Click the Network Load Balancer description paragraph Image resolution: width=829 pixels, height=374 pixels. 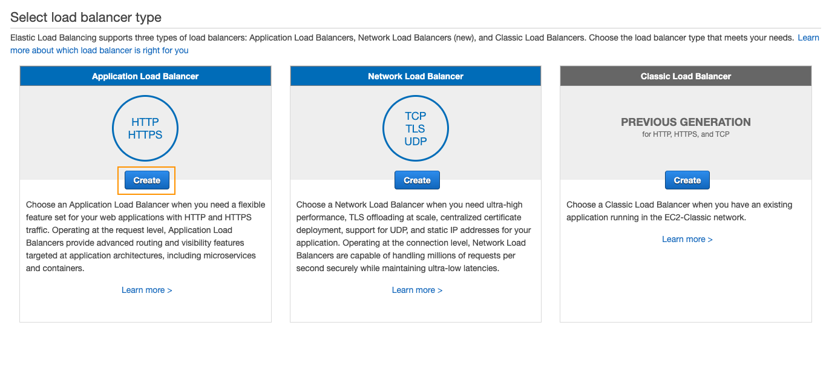(414, 236)
